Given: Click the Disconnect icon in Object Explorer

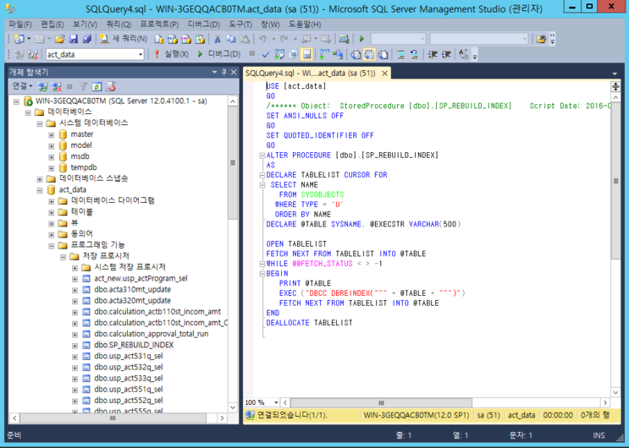Looking at the screenshot, I should 57,86.
